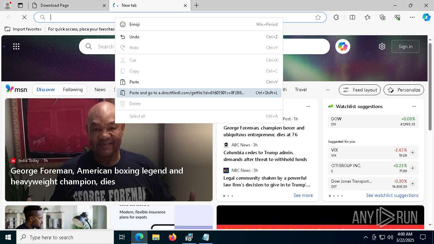
Task: Open the Modern flexible insurance ad
Action: 162,217
